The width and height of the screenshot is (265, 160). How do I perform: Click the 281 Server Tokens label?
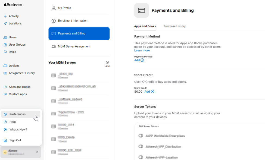[149, 126]
